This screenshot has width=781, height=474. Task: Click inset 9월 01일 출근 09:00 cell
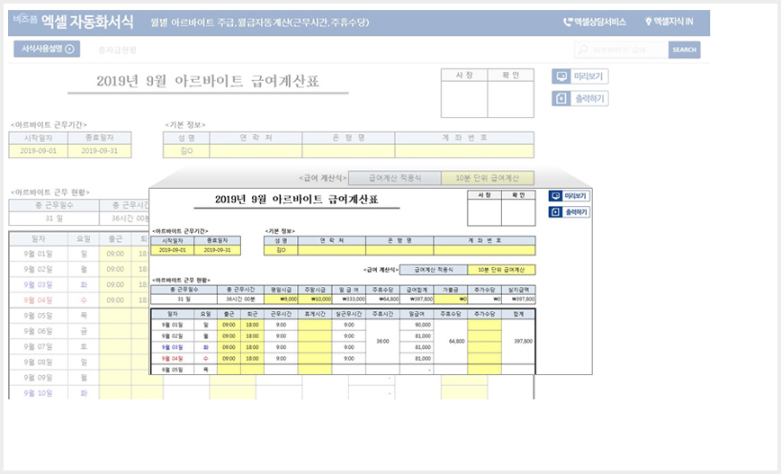[229, 325]
